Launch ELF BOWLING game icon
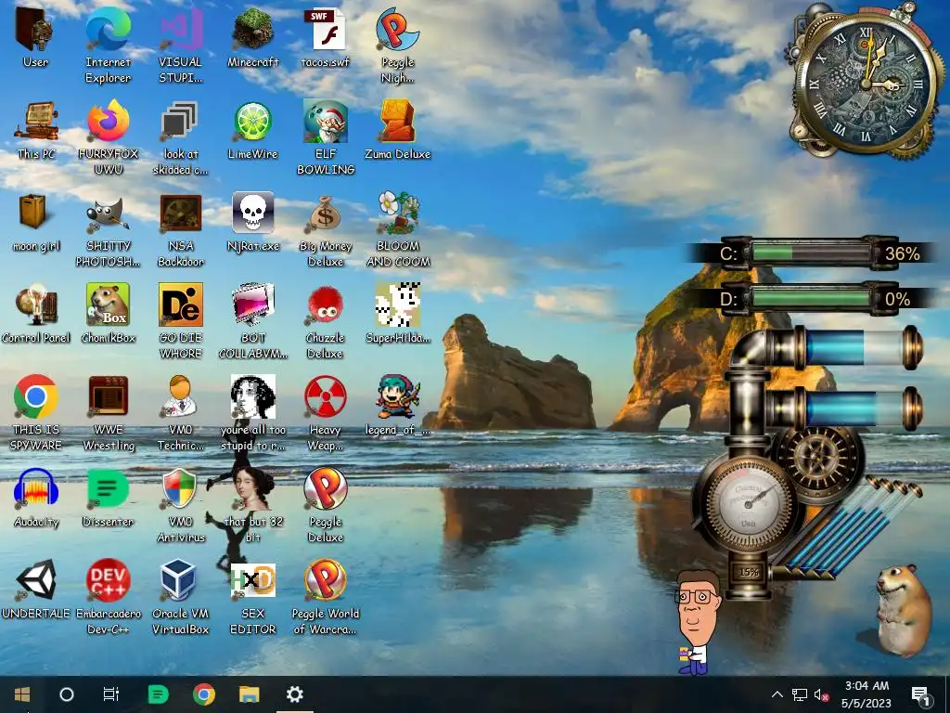 tap(326, 122)
